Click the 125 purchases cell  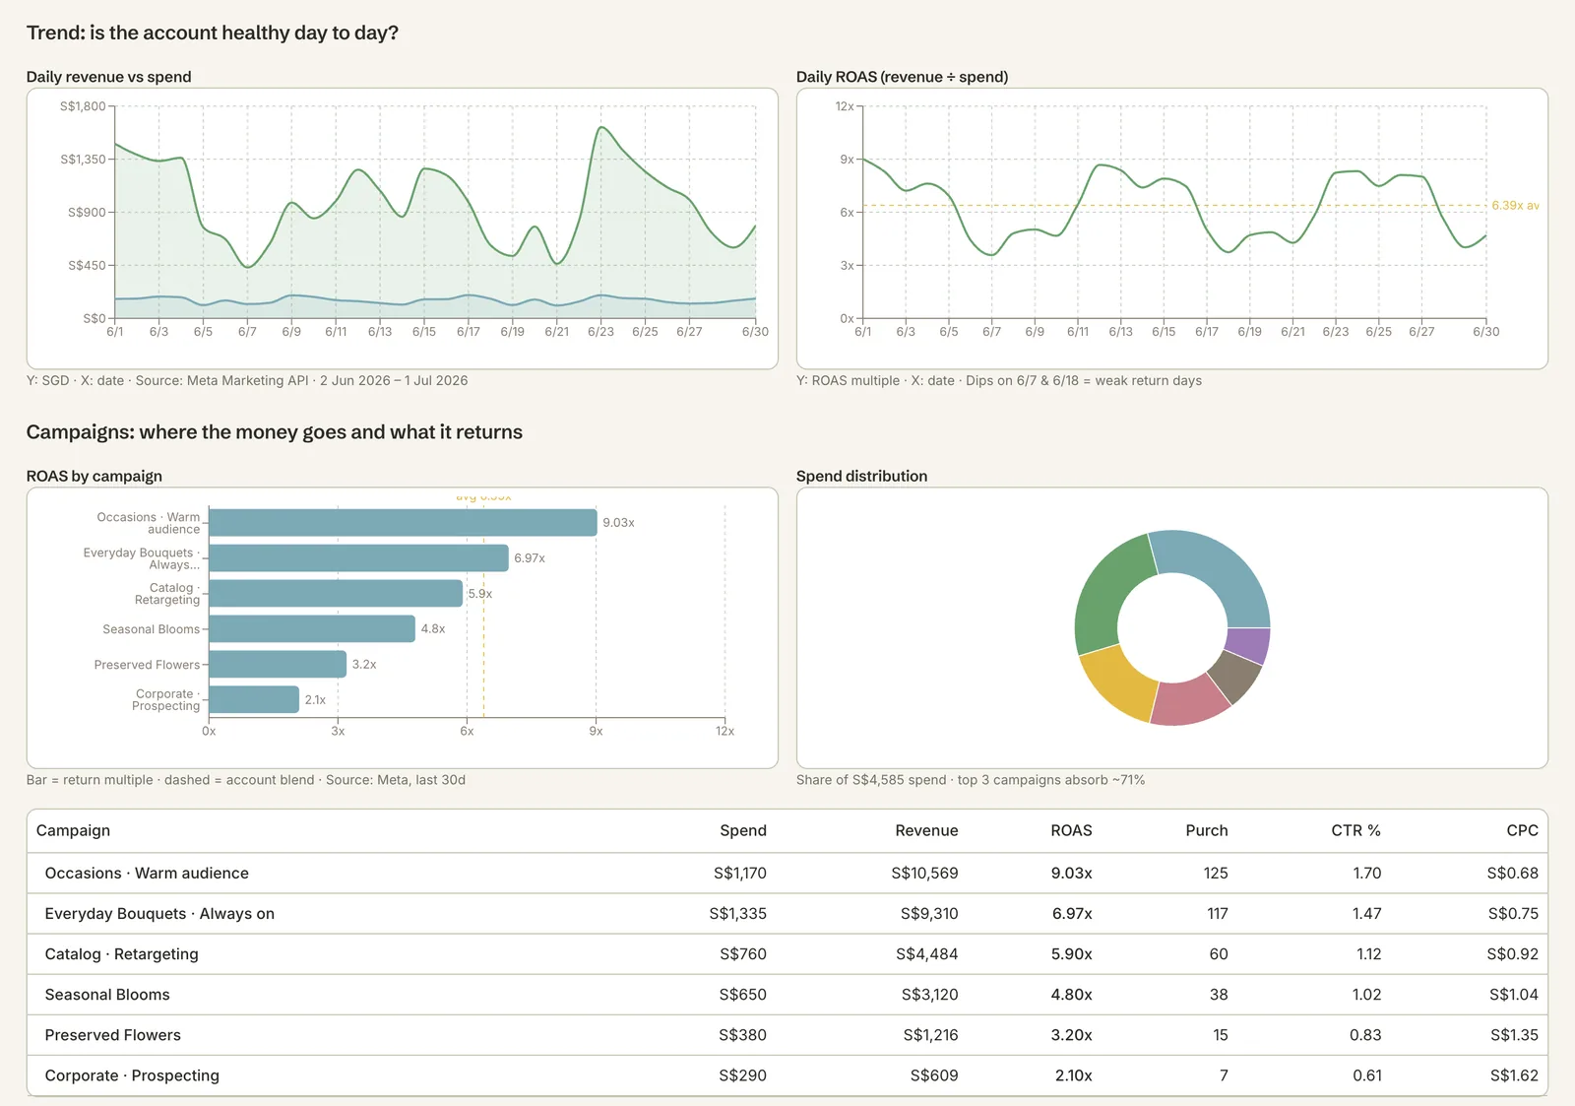coord(1216,873)
